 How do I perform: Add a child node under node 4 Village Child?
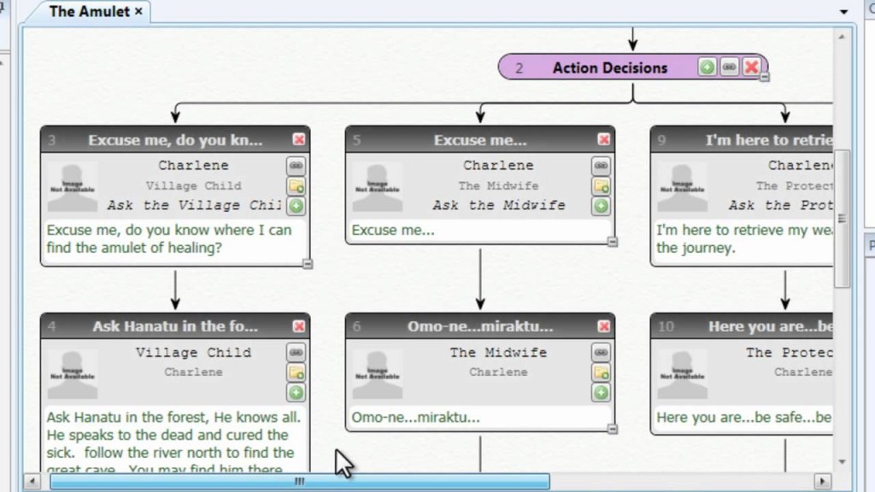(295, 392)
